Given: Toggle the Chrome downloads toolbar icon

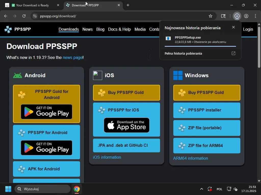Looking at the screenshot, I should (x=237, y=16).
